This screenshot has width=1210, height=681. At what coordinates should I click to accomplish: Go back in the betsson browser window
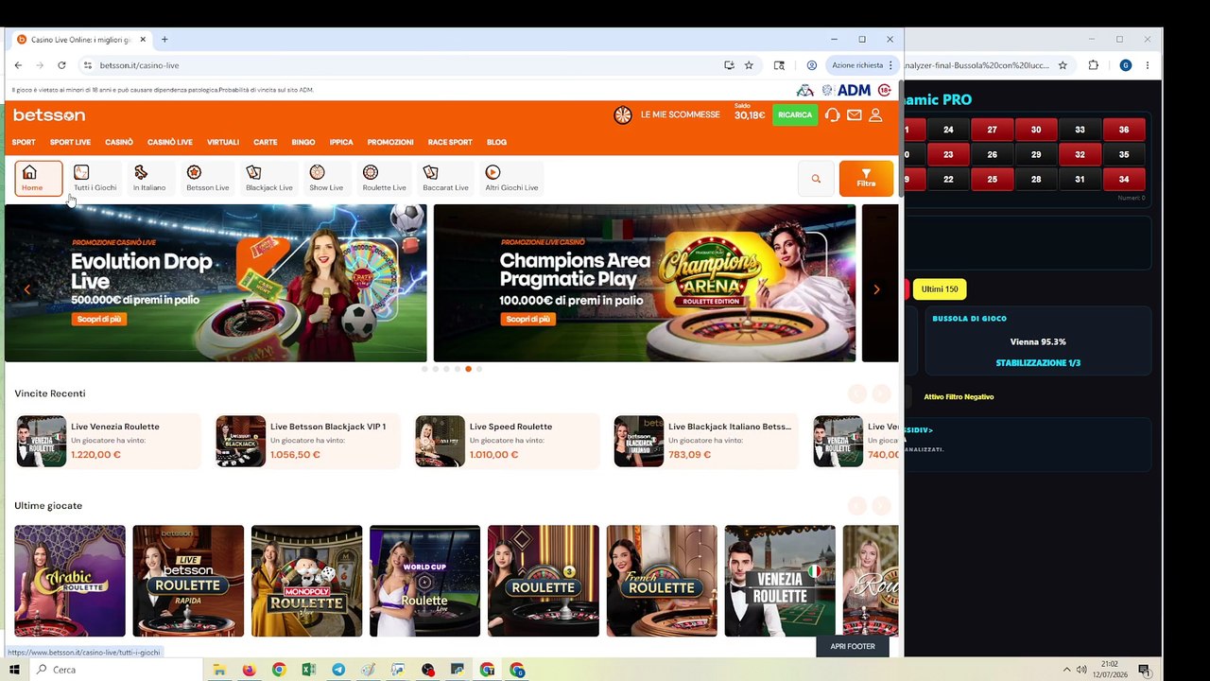click(x=18, y=65)
